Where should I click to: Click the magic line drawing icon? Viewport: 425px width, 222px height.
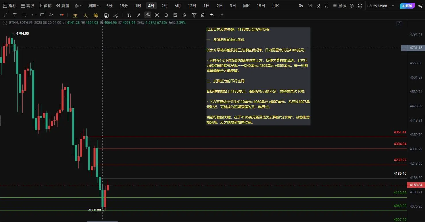tap(116, 15)
